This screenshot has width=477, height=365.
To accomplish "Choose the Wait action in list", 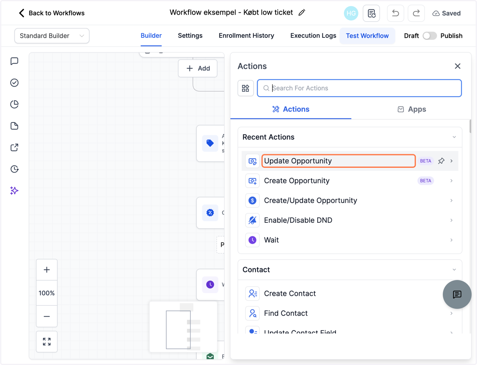I will click(x=271, y=240).
